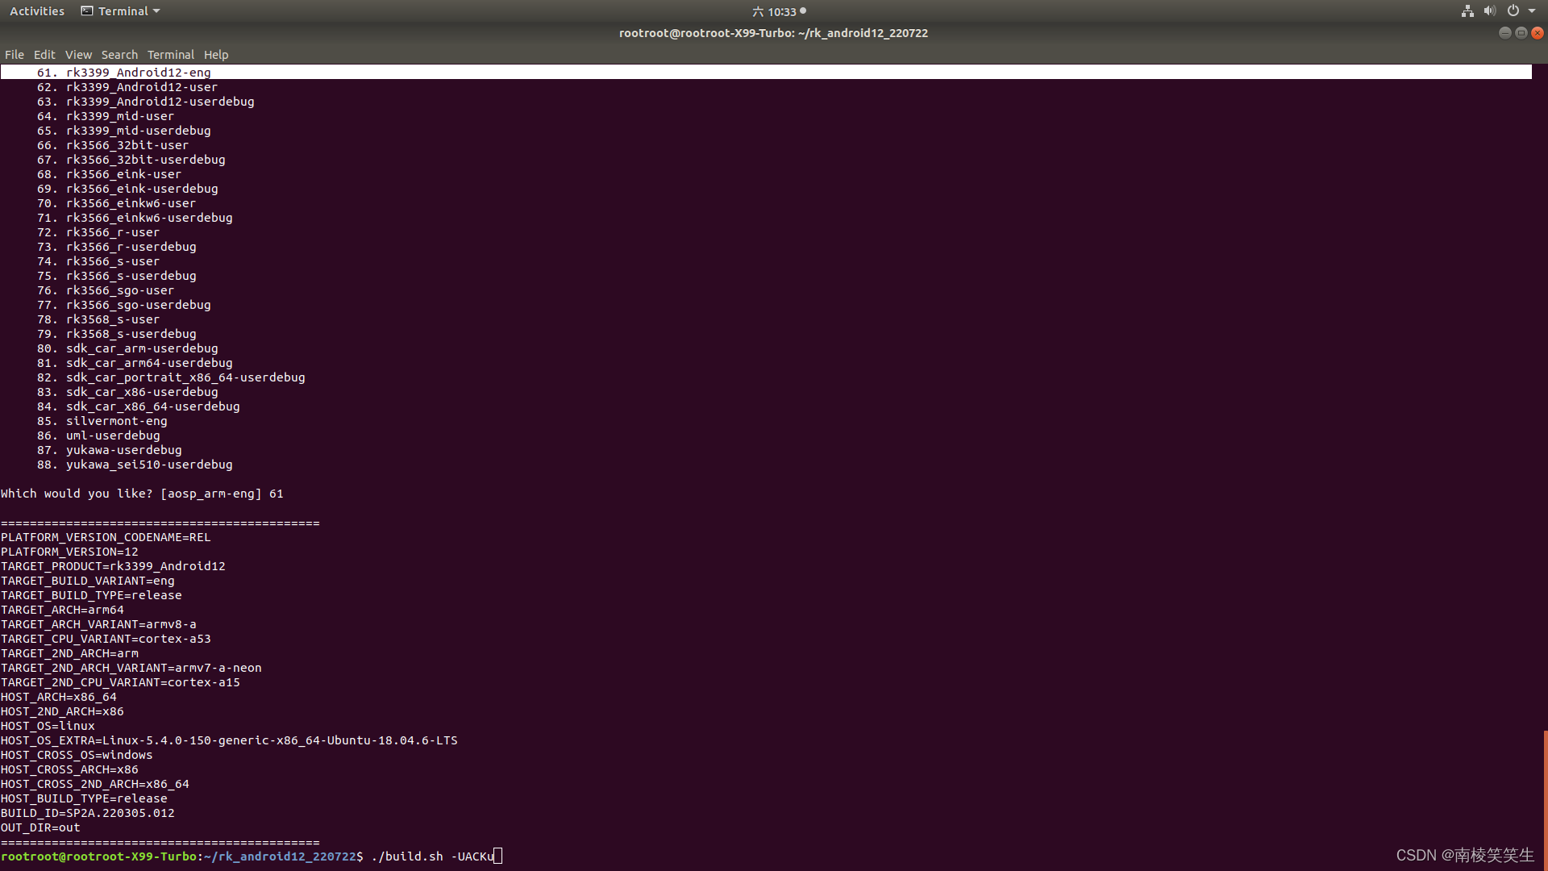Click line 71 rk3566_einkw6-userdebug
Screen dimensions: 1548x871
[135, 218]
